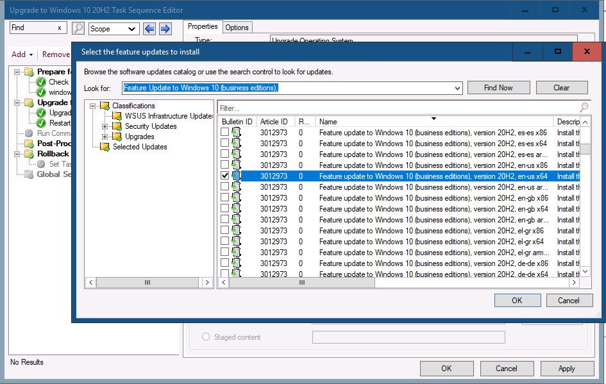This screenshot has height=384, width=606.
Task: Switch to the Options tab
Action: (237, 28)
